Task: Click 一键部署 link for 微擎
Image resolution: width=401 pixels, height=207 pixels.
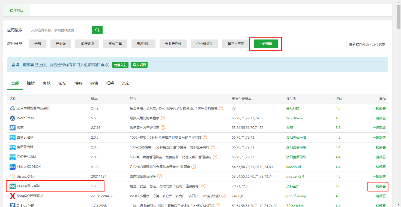Action: (x=379, y=128)
